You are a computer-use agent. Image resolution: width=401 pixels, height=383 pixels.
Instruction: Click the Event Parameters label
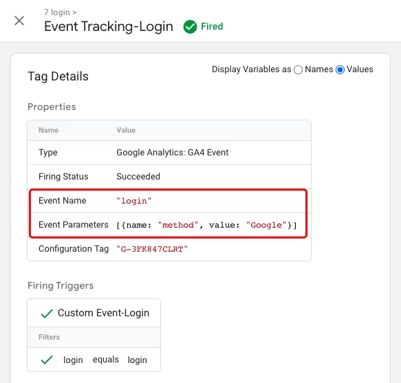pos(74,225)
